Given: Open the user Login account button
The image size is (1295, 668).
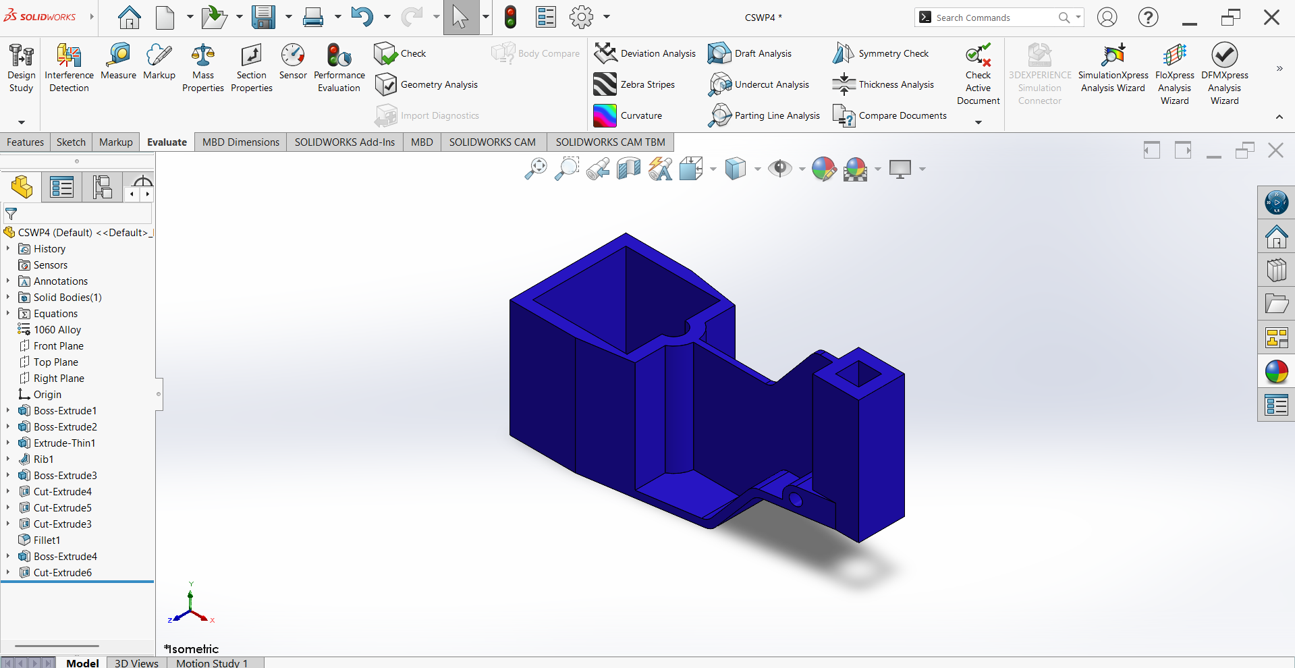Looking at the screenshot, I should [1107, 17].
